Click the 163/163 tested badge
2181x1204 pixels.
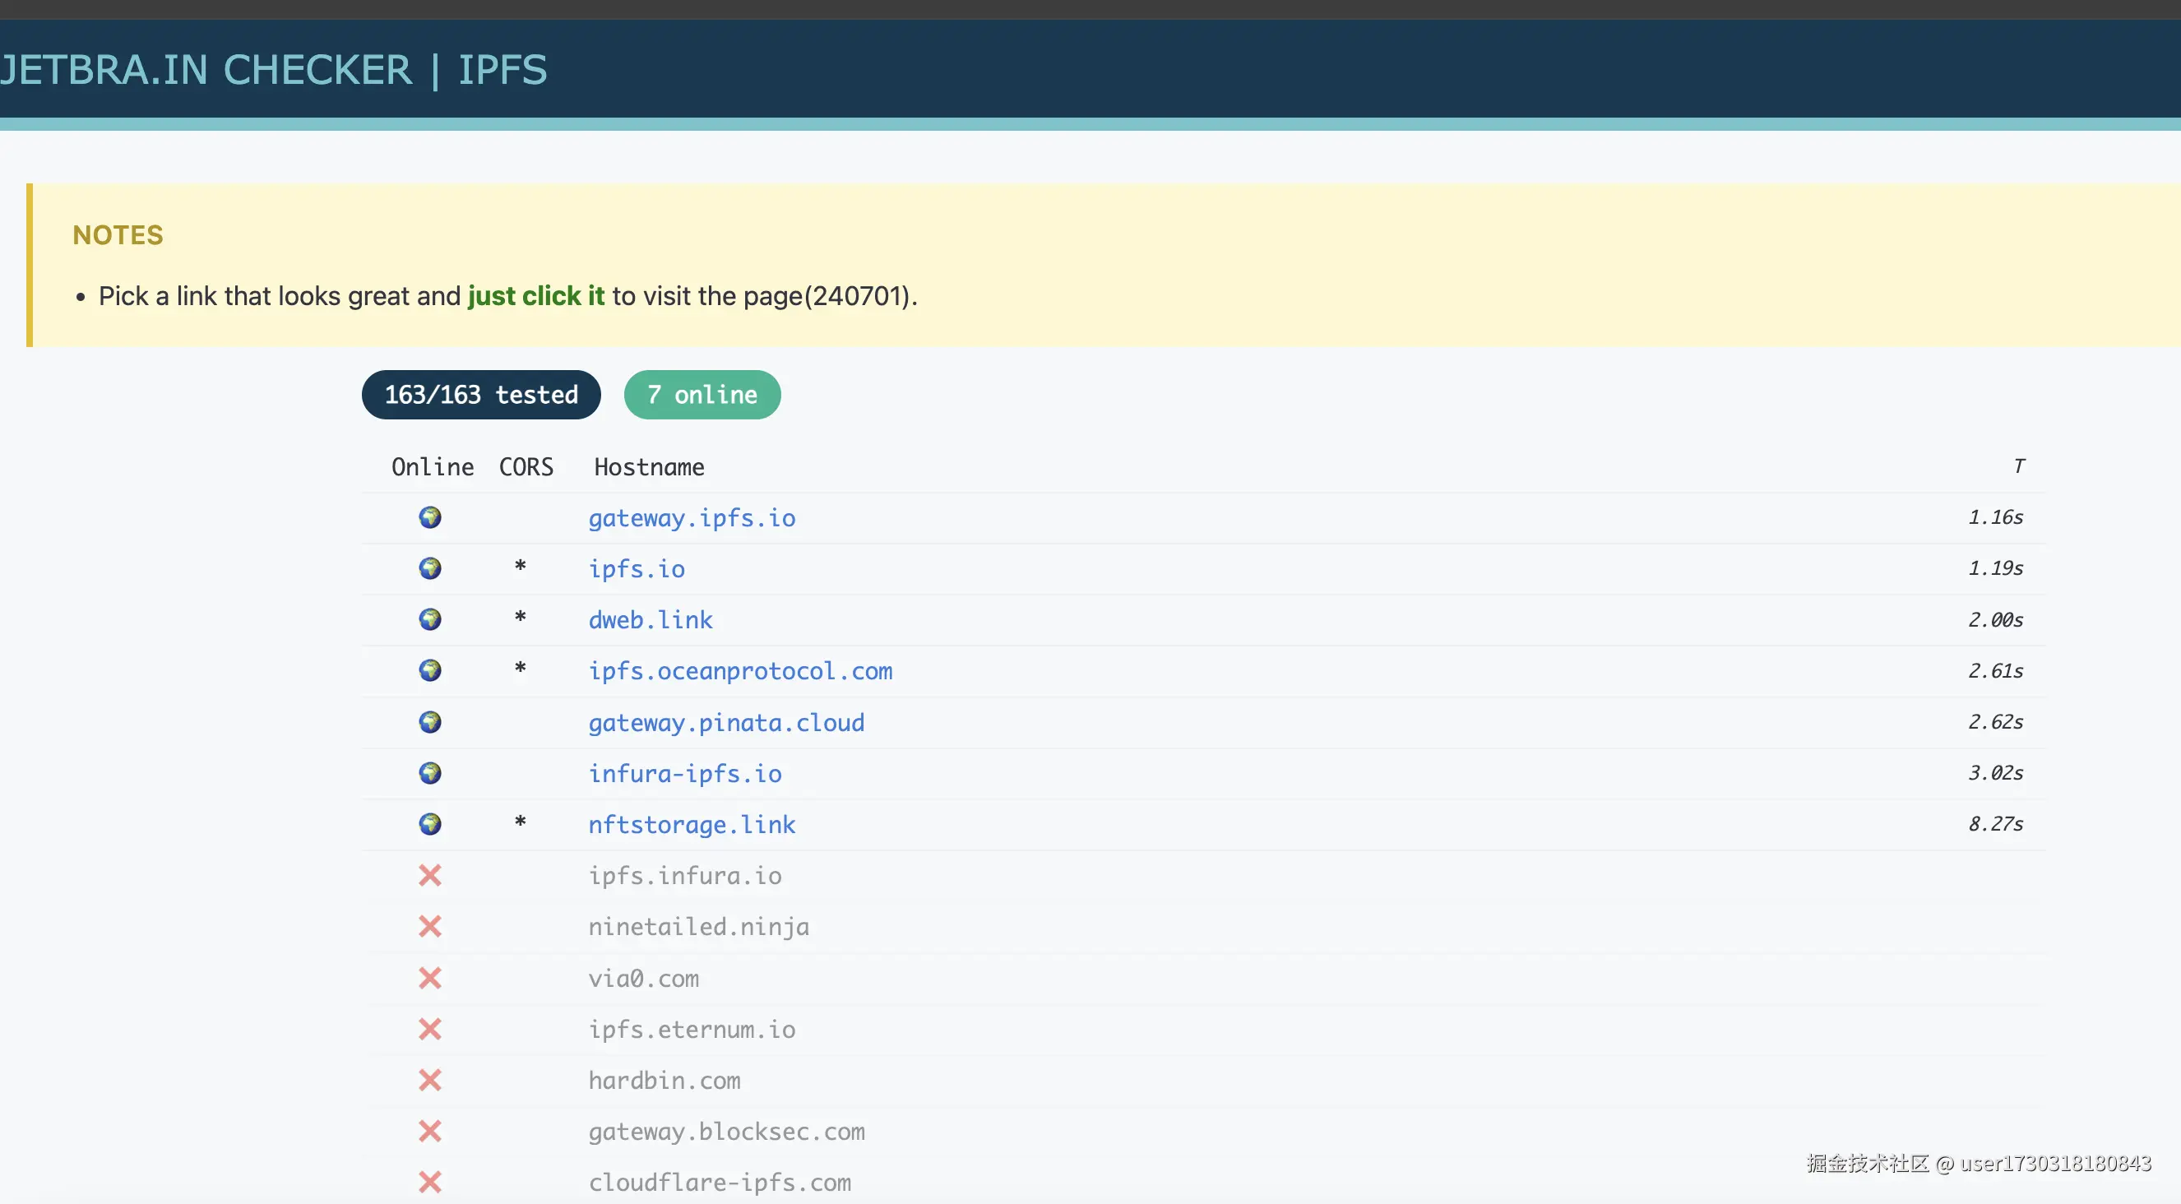click(481, 395)
